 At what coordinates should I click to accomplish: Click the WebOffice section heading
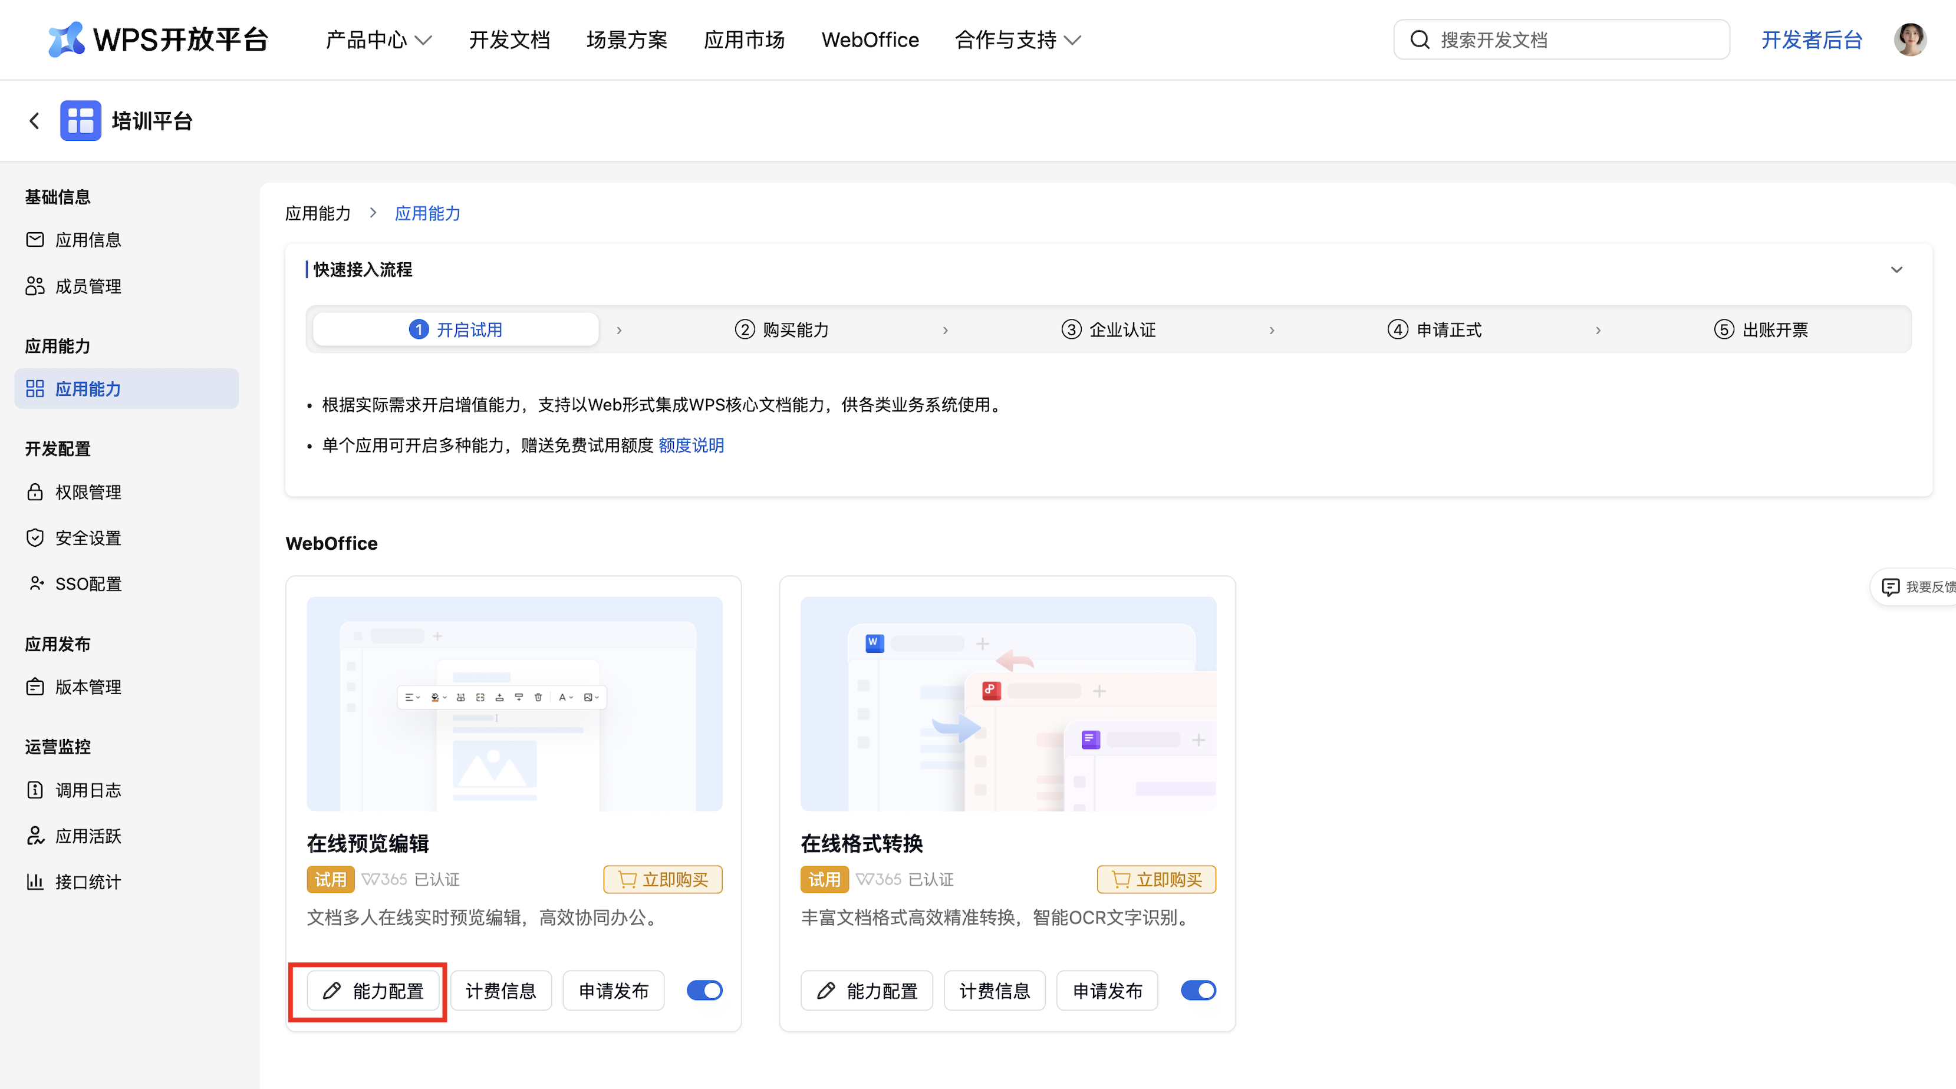[x=332, y=543]
